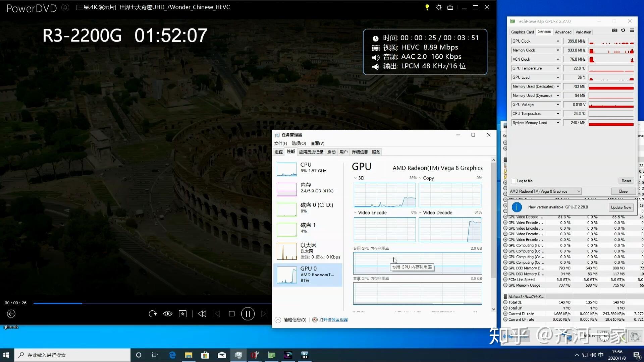The width and height of the screenshot is (644, 362).
Task: Stop playback in PowerDVD
Action: pyautogui.click(x=231, y=314)
